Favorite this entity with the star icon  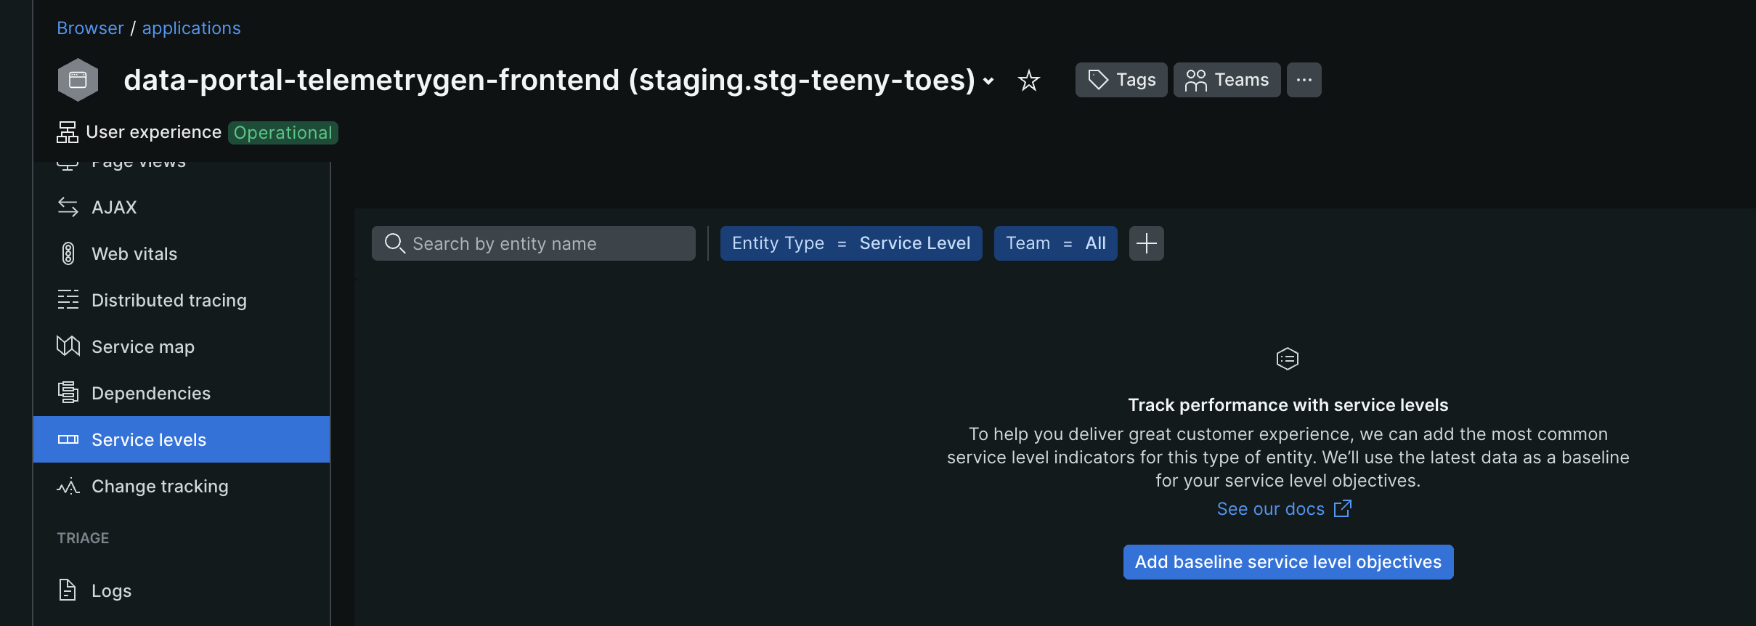1028,80
